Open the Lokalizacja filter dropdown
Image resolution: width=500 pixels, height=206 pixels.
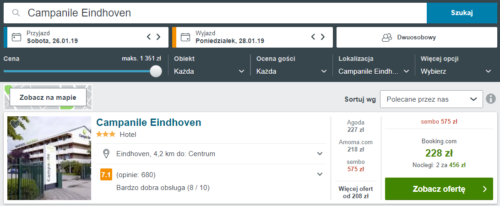374,71
